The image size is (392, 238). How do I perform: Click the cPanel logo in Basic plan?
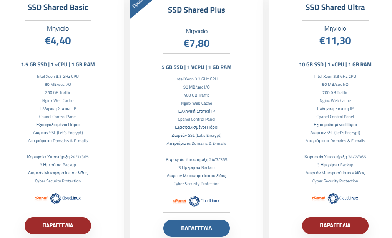pos(41,199)
